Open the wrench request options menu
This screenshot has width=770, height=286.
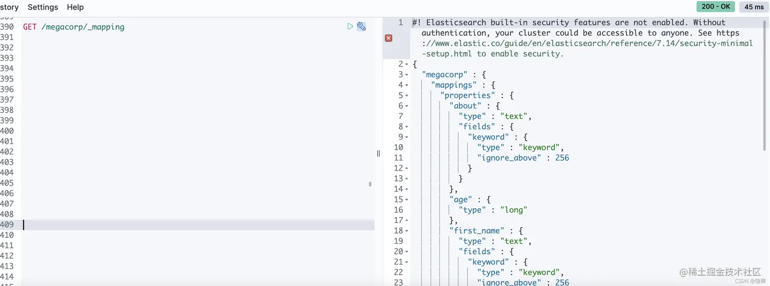[361, 26]
